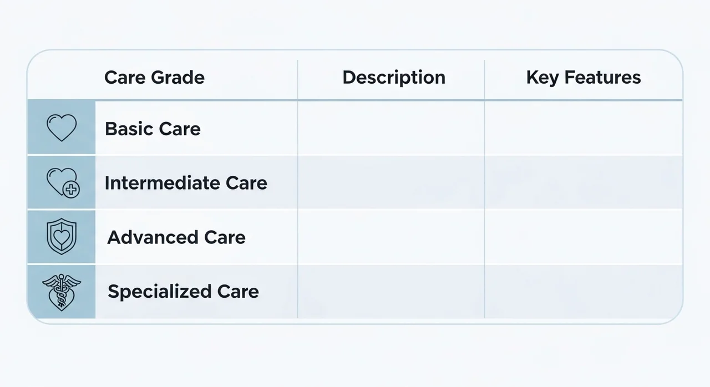
Task: Click the Specialized Care row label
Action: pos(183,292)
